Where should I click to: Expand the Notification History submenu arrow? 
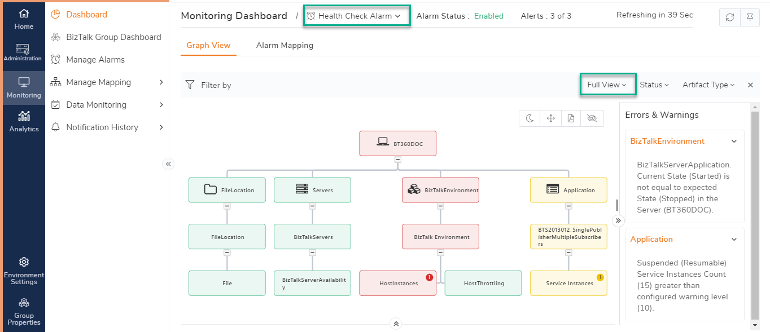coord(161,127)
